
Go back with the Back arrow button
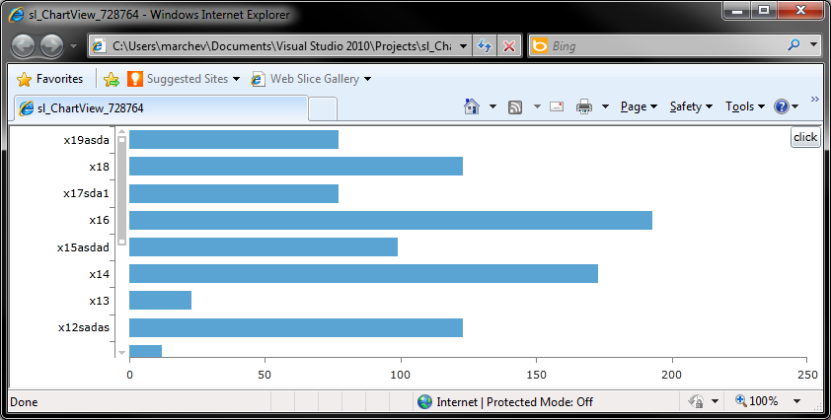(x=24, y=46)
